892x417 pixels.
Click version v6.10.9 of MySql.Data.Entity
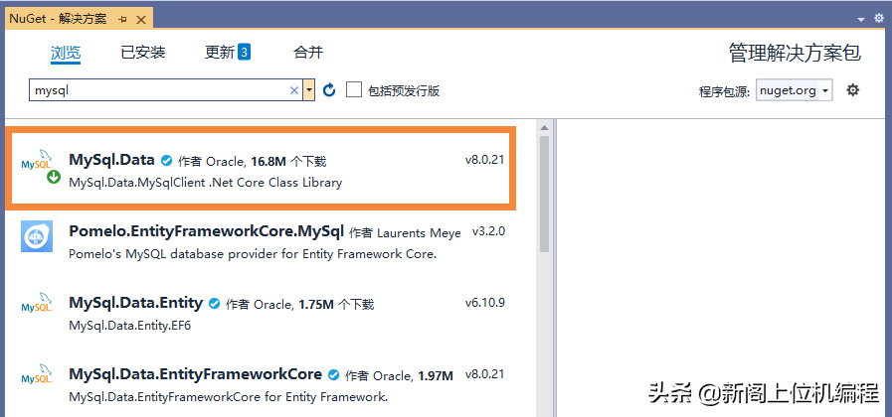click(484, 303)
